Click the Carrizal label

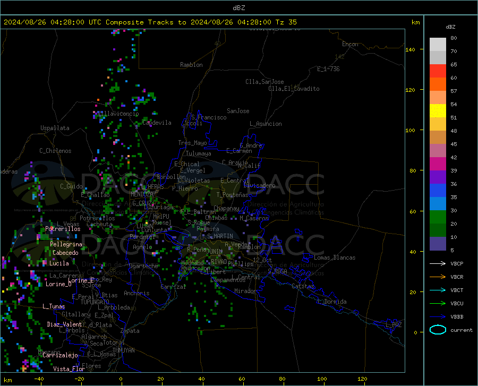coord(173,287)
